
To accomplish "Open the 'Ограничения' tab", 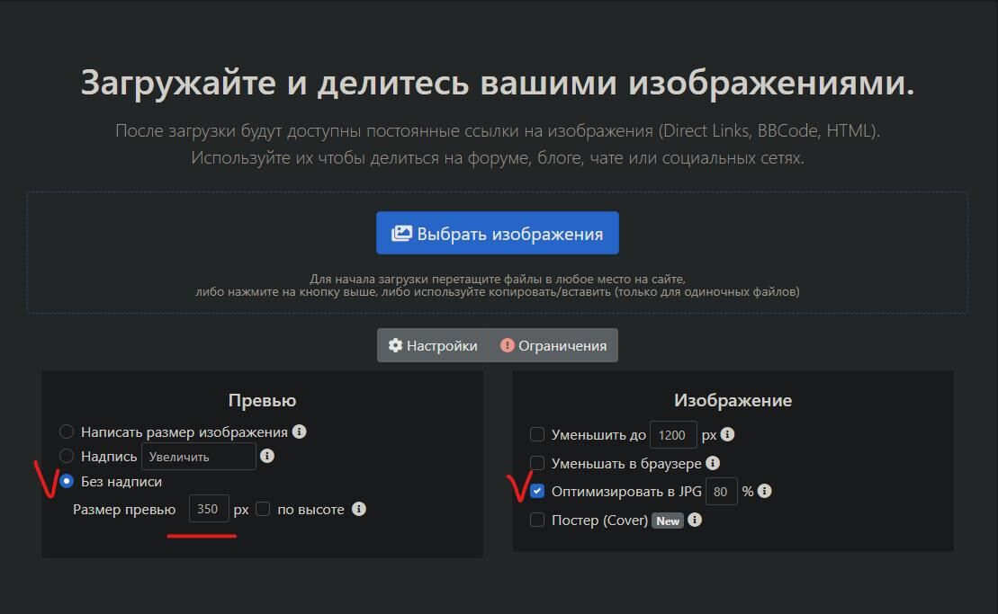I will point(553,345).
